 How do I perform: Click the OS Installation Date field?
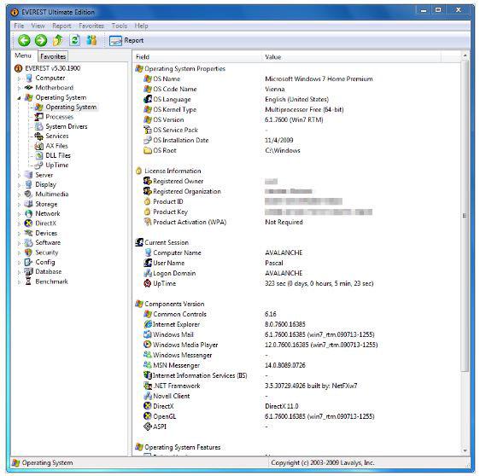pyautogui.click(x=181, y=140)
